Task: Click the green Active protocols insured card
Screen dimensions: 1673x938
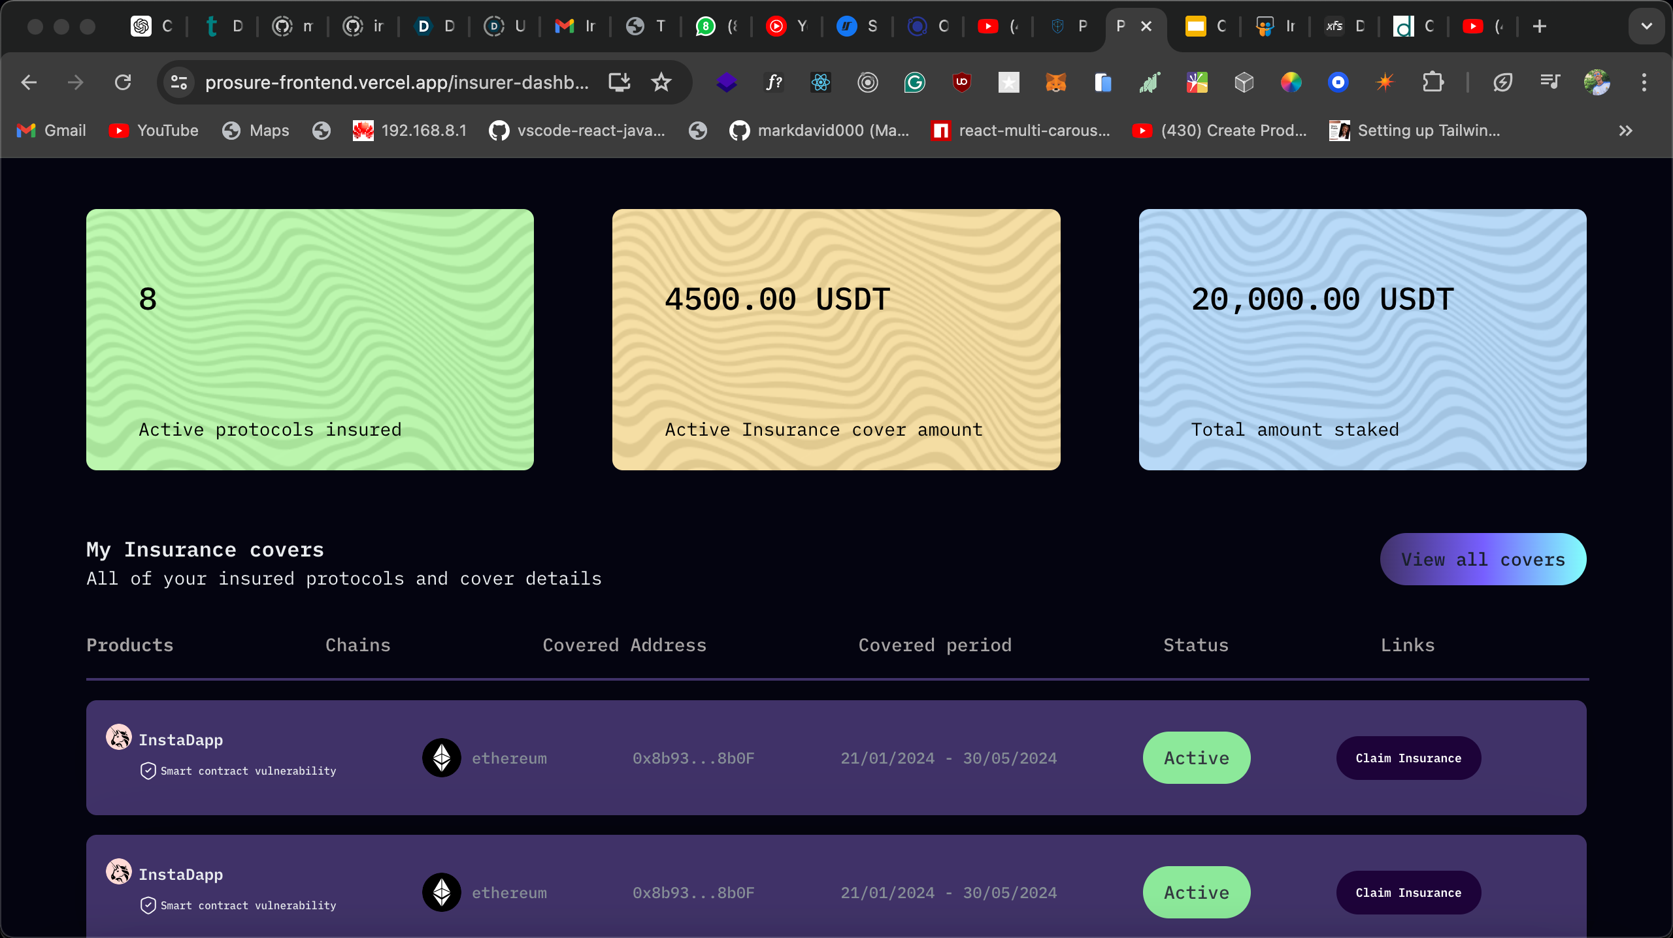Action: (x=310, y=340)
